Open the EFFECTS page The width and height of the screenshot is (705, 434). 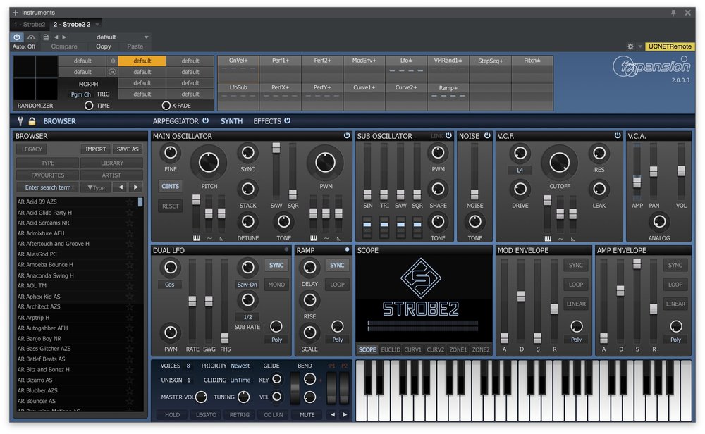[x=267, y=121]
